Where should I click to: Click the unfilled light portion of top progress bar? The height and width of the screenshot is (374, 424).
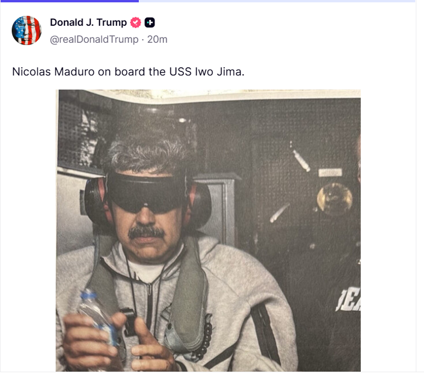pyautogui.click(x=277, y=1)
